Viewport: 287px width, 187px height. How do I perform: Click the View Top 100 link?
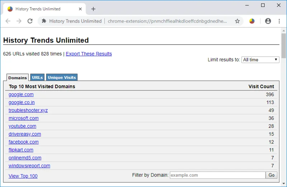click(23, 176)
